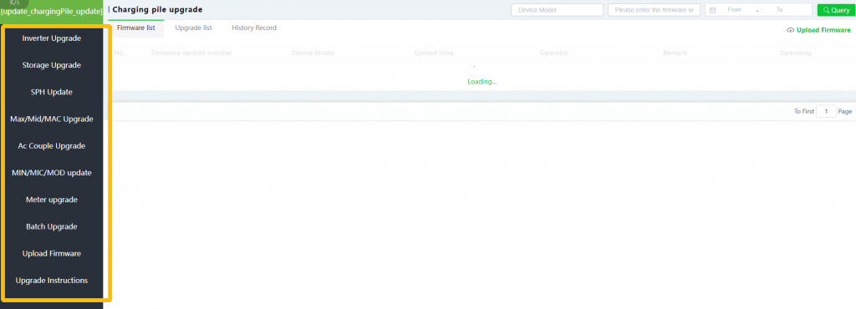Open Inverter Upgrade in the sidebar
The width and height of the screenshot is (856, 309).
51,38
